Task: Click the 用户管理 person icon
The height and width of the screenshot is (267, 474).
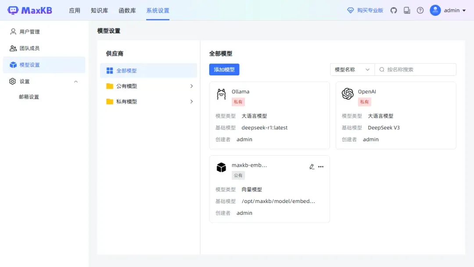Action: click(13, 32)
